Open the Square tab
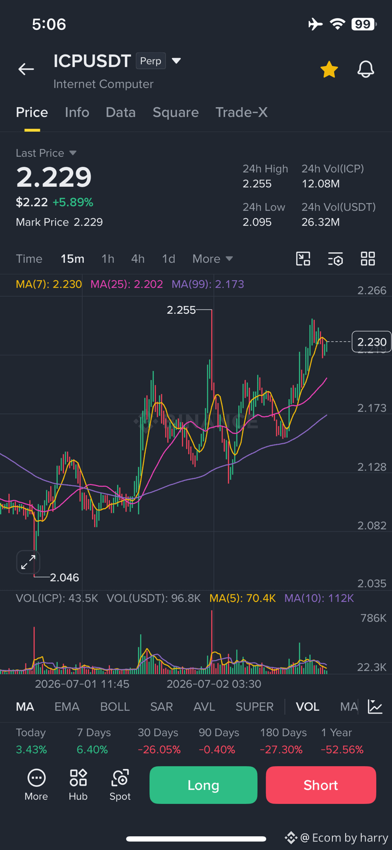Viewport: 392px width, 850px height. click(176, 112)
